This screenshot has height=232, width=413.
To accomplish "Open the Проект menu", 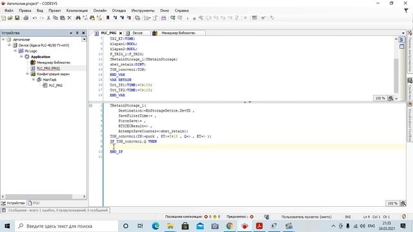I will (x=54, y=10).
